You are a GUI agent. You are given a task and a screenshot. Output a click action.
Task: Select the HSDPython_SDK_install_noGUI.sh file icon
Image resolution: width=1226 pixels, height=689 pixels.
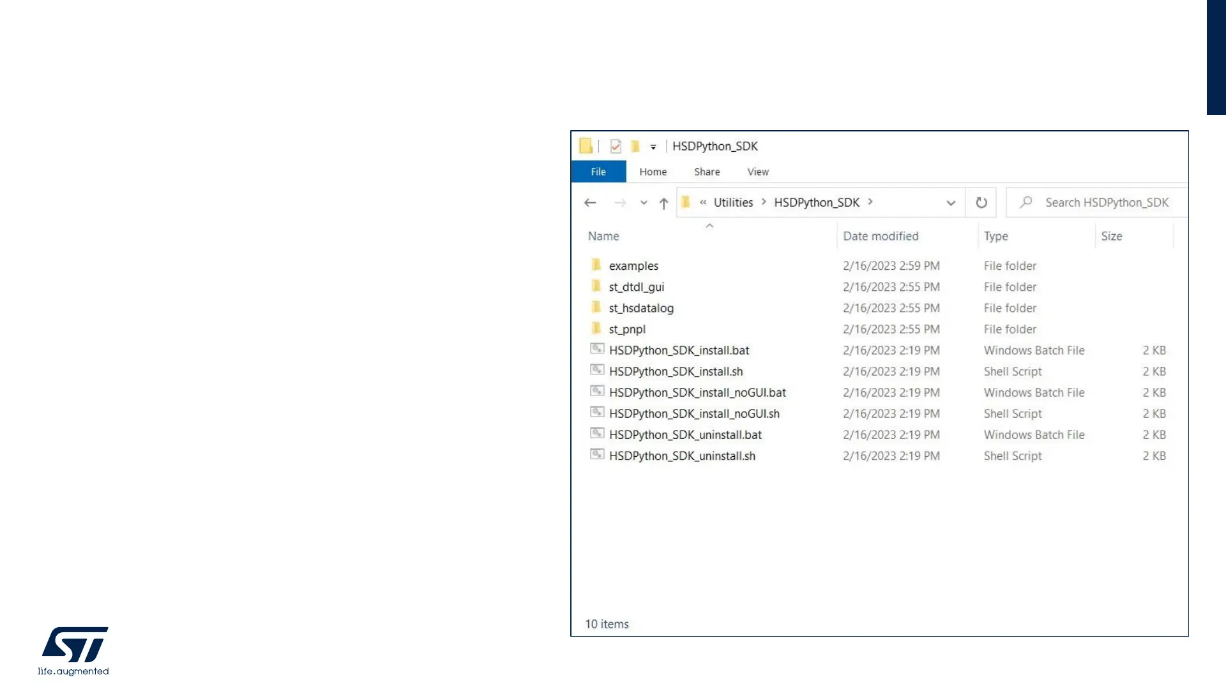click(597, 412)
